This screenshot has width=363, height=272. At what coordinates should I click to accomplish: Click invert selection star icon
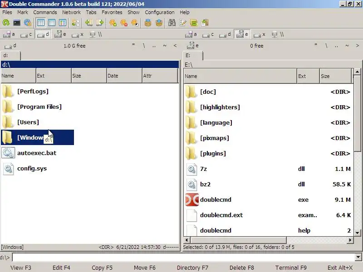(135, 23)
